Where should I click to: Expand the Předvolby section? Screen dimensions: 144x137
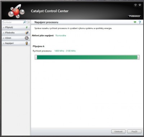pos(16,33)
